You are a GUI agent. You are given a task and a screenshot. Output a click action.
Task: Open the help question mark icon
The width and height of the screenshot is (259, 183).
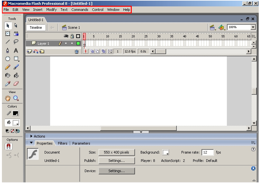[x=253, y=149]
